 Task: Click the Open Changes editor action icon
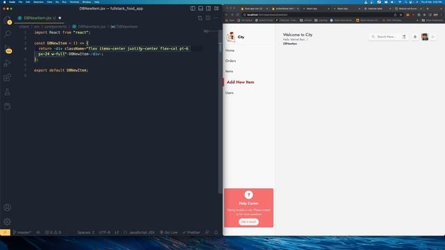pos(200,18)
